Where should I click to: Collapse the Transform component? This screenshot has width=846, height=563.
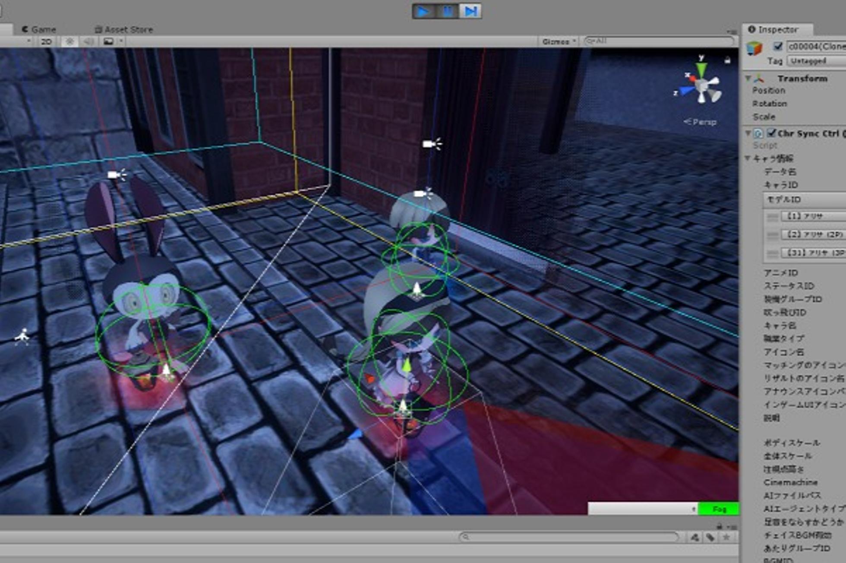click(748, 78)
